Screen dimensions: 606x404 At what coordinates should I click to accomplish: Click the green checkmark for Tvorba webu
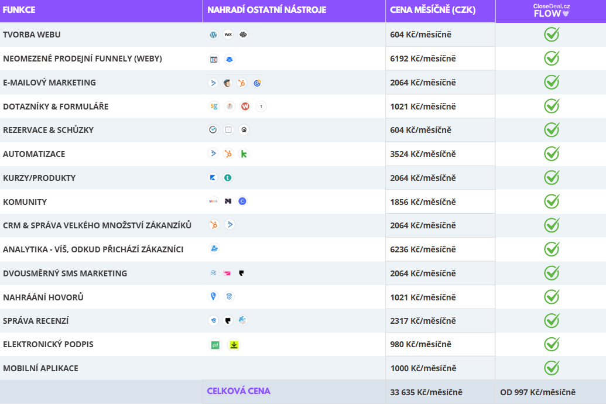(552, 35)
